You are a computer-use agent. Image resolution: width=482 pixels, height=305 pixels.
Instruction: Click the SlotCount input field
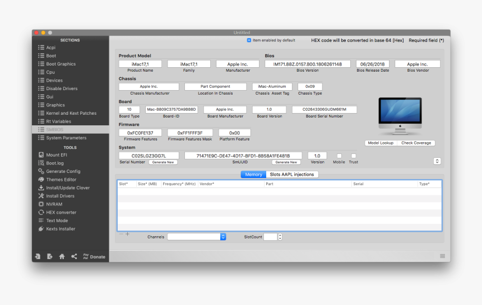[271, 237]
